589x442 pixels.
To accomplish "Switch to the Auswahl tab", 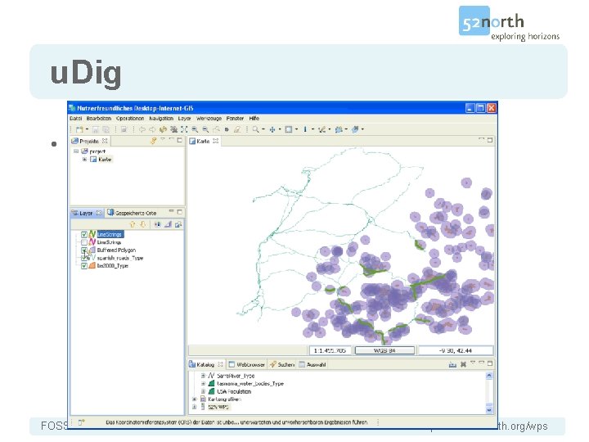I will (312, 364).
